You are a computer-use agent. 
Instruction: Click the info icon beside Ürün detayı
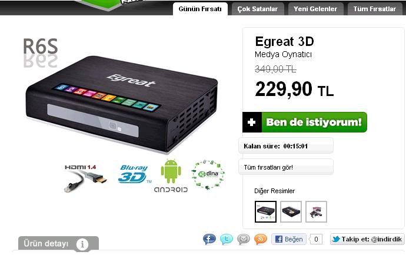click(x=82, y=244)
